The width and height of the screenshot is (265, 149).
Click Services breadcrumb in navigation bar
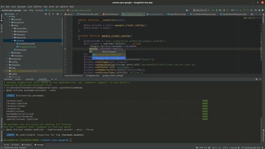[x=39, y=10]
